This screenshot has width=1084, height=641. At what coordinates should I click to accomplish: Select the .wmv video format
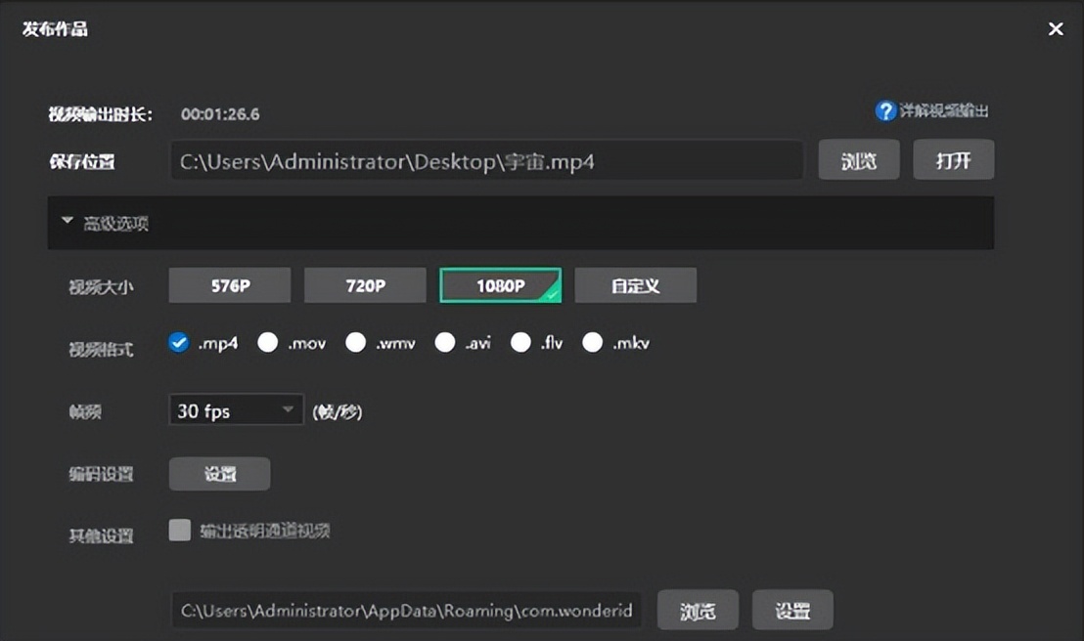355,342
